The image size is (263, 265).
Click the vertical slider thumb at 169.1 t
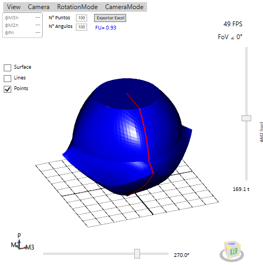[x=246, y=118]
